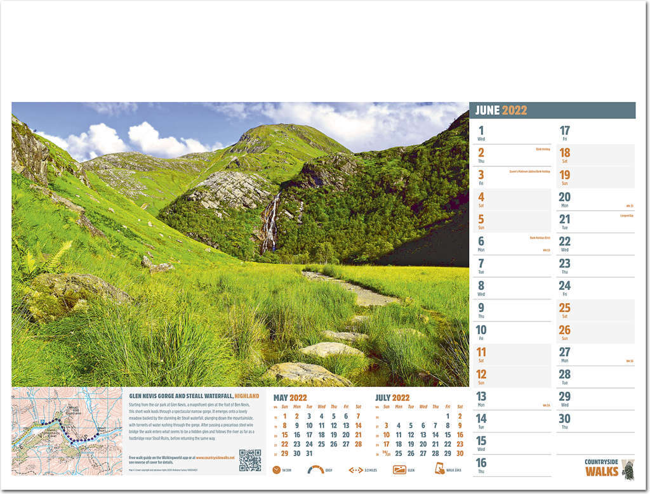Select Sunday June 5 in the main calendar

point(512,221)
